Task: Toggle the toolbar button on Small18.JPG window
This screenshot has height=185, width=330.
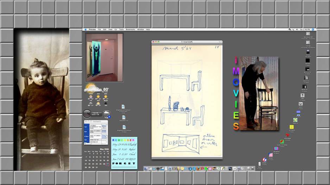Action: [x=220, y=42]
